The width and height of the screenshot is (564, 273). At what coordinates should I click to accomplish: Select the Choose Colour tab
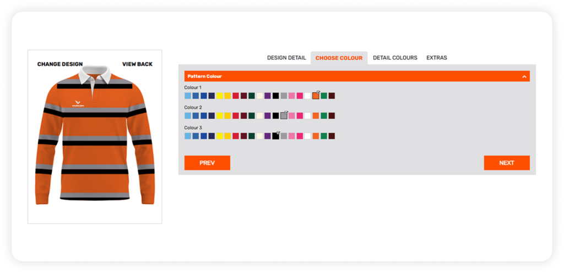point(339,58)
